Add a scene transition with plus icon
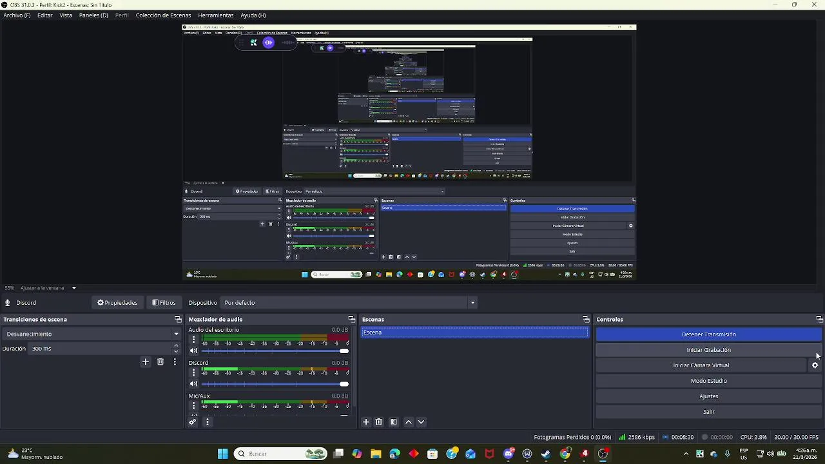 click(x=145, y=362)
